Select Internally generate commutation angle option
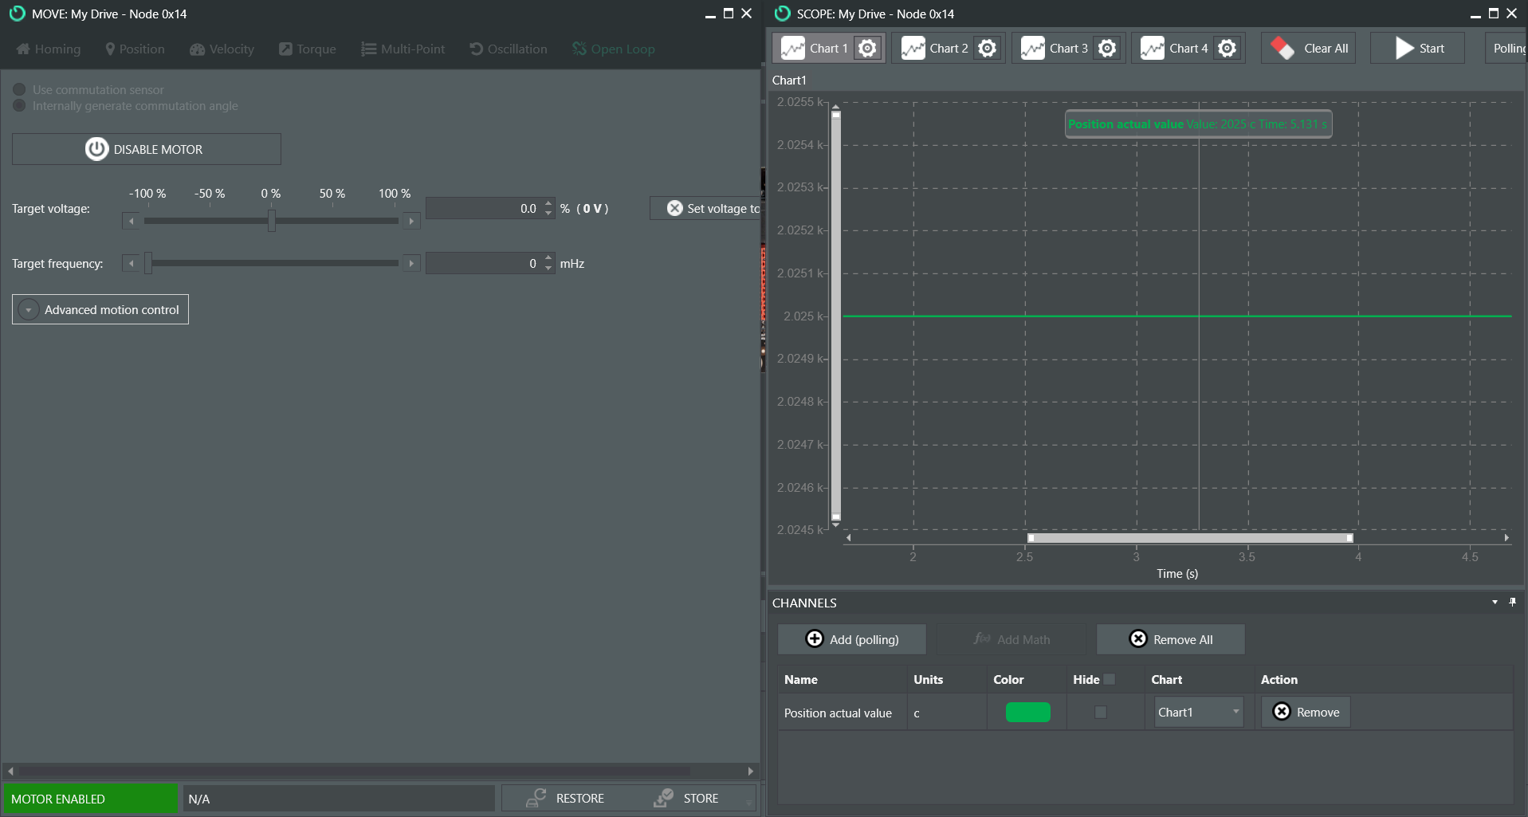This screenshot has height=817, width=1528. coord(19,105)
